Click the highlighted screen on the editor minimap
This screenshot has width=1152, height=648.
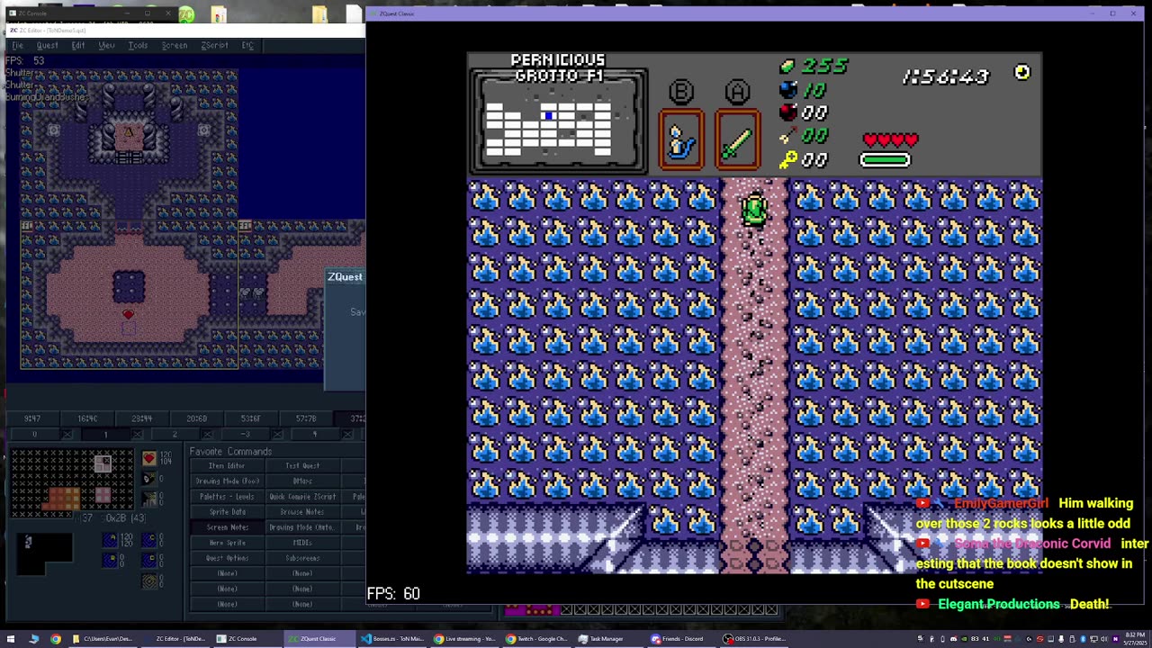pyautogui.click(x=103, y=463)
